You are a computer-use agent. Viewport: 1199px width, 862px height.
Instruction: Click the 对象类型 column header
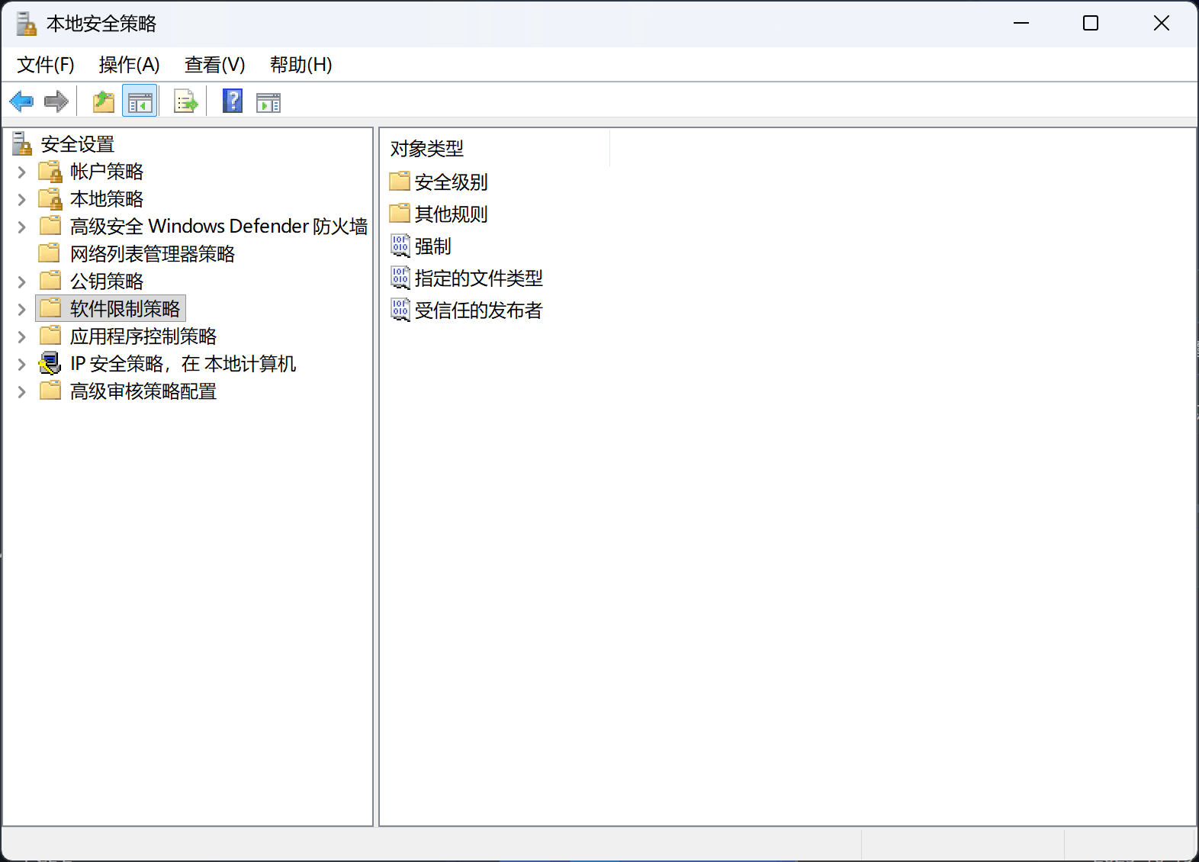[427, 149]
